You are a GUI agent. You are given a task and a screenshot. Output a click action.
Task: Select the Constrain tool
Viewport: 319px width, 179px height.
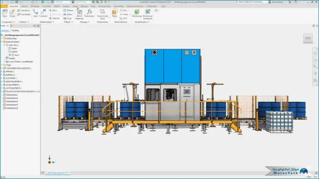pyautogui.click(x=43, y=13)
